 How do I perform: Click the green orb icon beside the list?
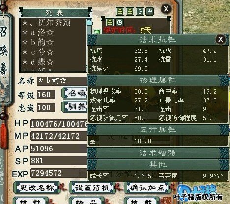pyautogui.click(x=97, y=32)
